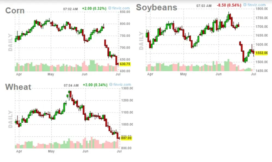Select the Soybeans chart title
The height and width of the screenshot is (162, 272).
click(157, 7)
